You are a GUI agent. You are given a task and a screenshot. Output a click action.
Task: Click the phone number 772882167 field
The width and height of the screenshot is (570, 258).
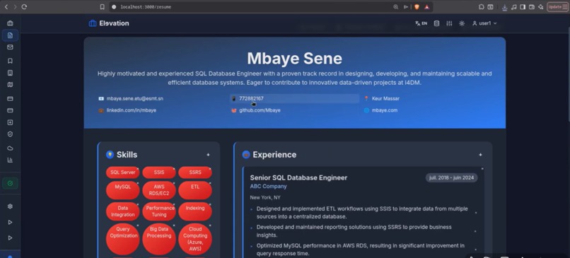click(294, 98)
